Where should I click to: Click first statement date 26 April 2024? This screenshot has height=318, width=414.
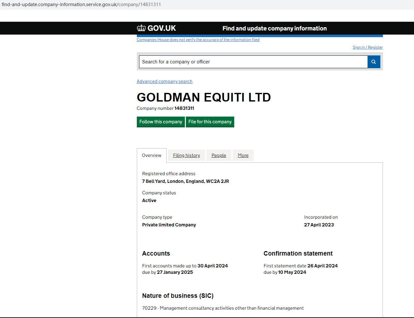323,266
